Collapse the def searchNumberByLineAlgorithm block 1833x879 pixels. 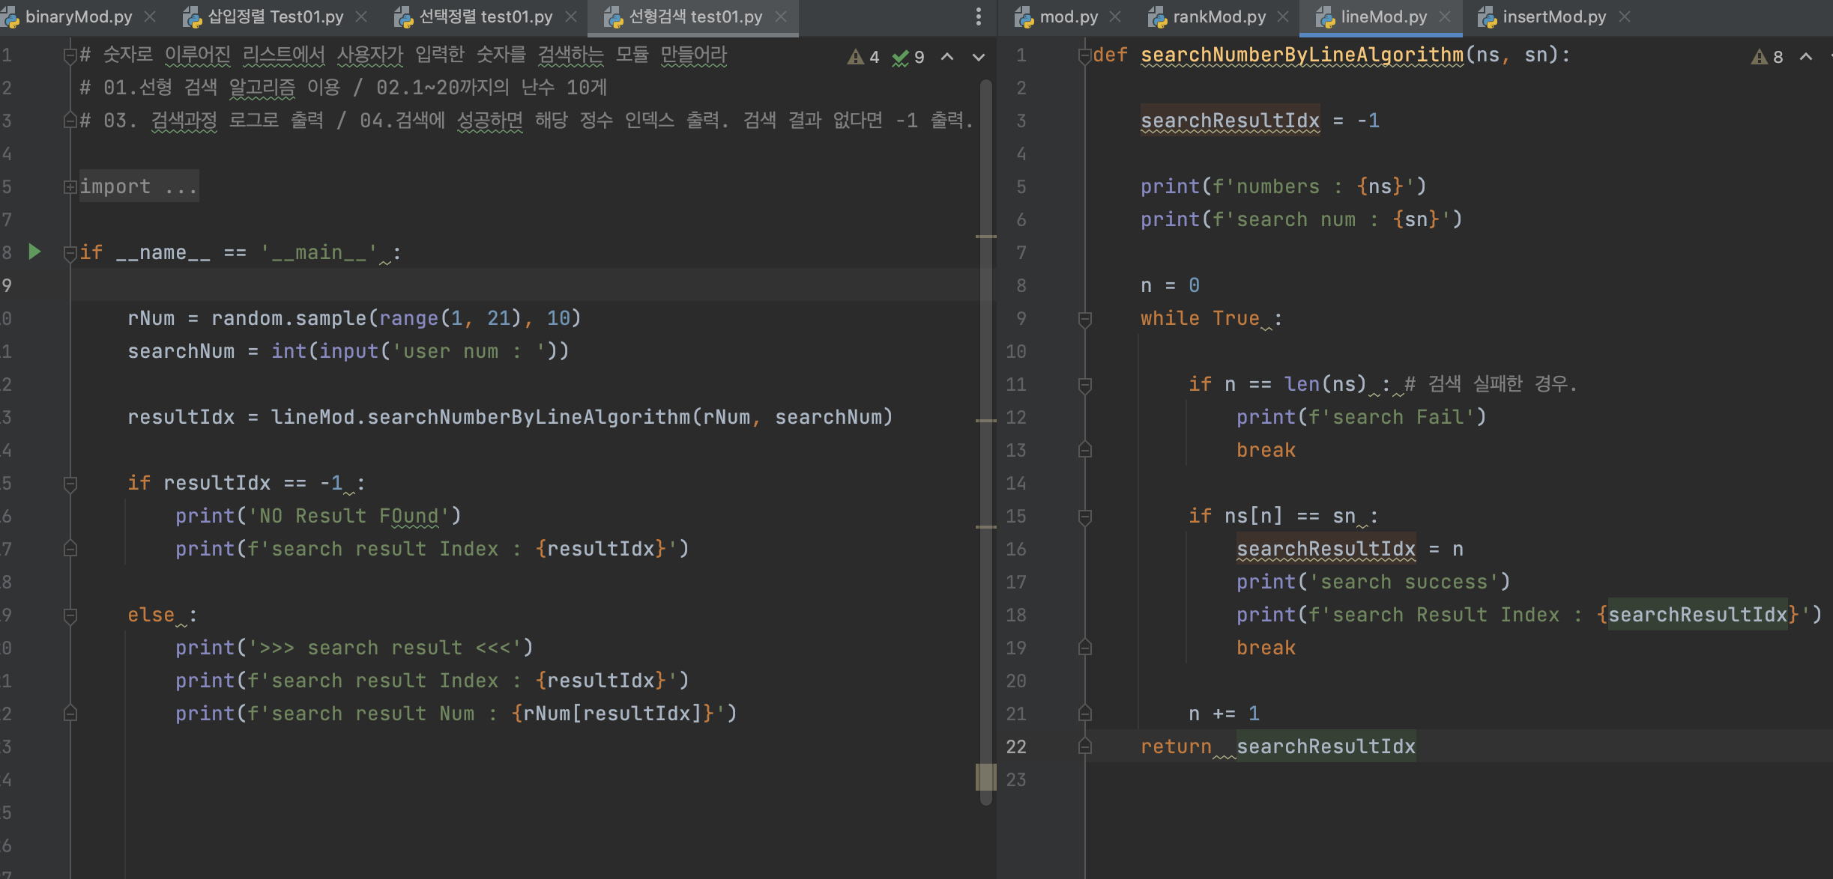[x=1084, y=55]
